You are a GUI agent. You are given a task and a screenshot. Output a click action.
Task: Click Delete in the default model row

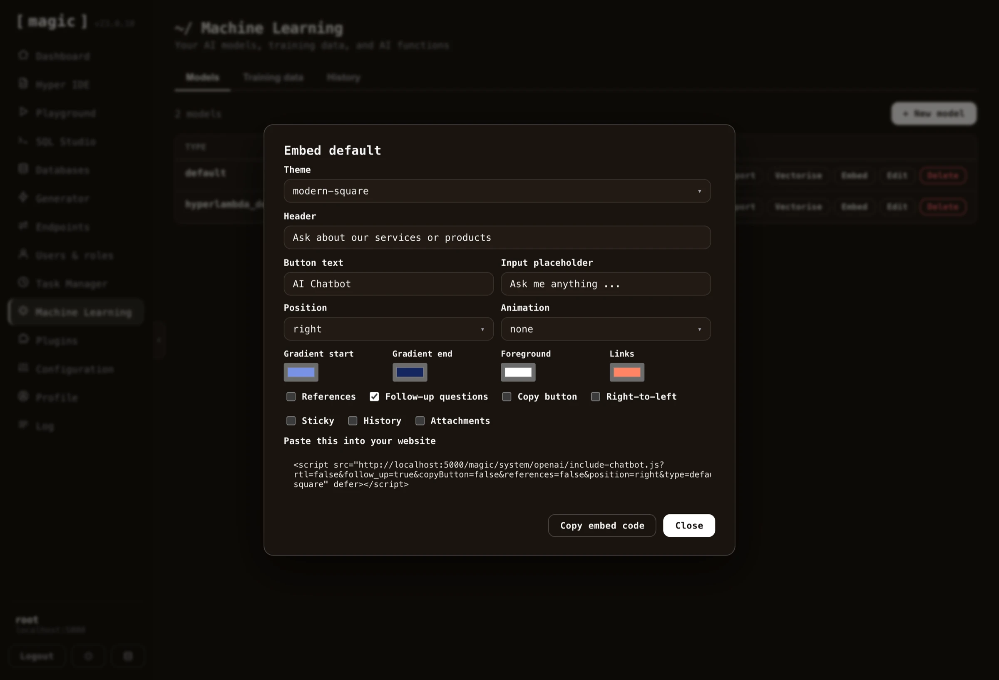pos(943,175)
